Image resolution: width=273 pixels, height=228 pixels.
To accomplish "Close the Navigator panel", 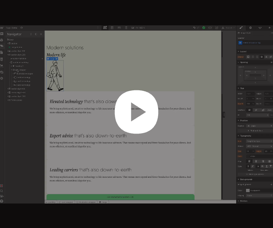I will coord(41,34).
